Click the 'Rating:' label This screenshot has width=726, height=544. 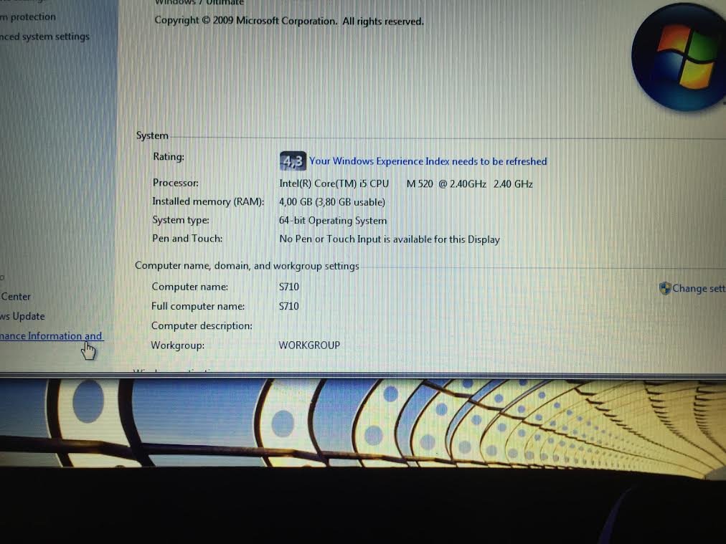(169, 156)
